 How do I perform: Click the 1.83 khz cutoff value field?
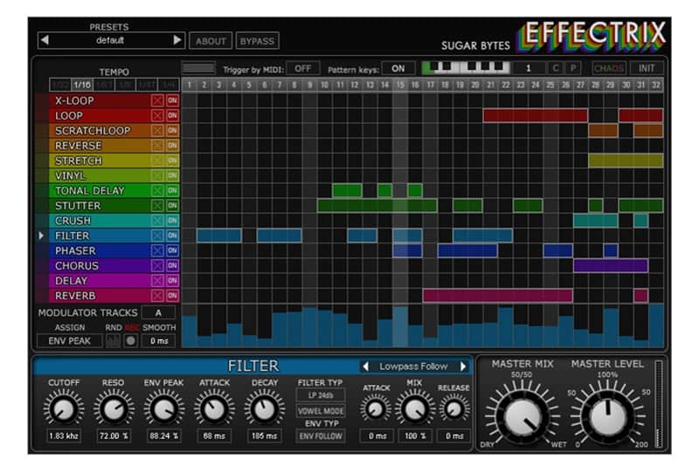[x=64, y=436]
